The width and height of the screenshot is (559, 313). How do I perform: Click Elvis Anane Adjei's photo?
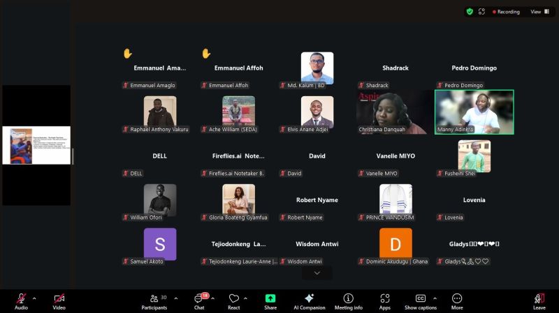click(x=317, y=112)
